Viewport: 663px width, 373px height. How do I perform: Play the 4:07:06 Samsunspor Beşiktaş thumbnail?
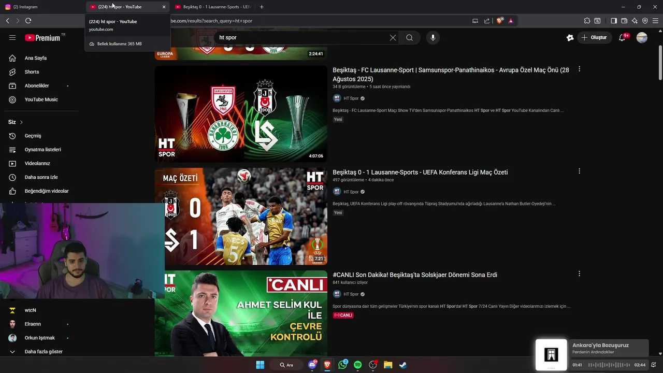pyautogui.click(x=241, y=113)
